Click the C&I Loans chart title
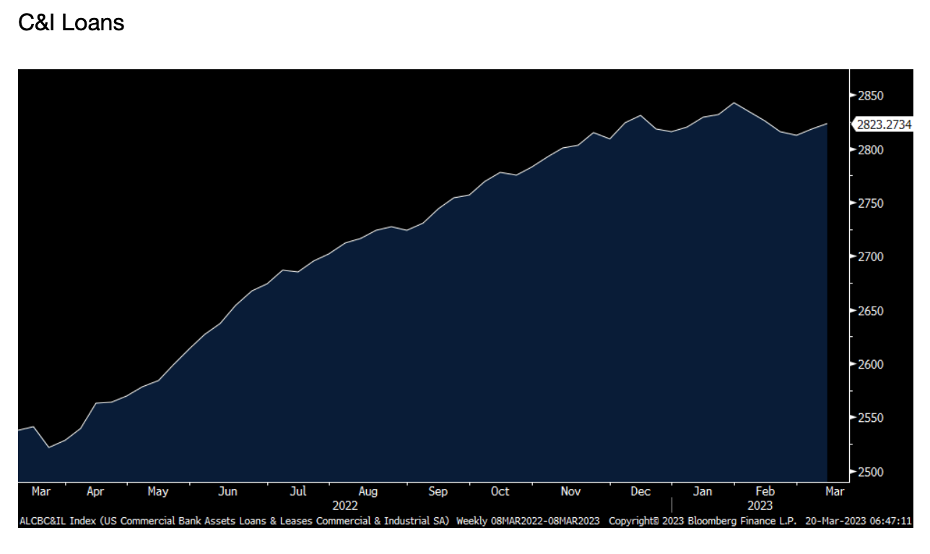 [x=71, y=23]
